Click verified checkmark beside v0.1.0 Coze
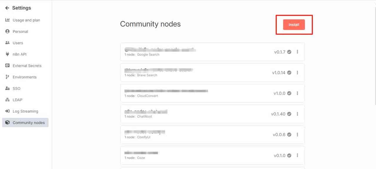This screenshot has height=169, width=376. click(x=289, y=156)
